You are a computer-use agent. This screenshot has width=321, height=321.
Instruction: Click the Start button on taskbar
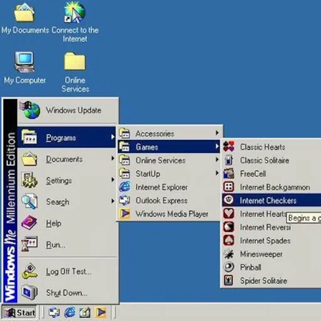tap(19, 313)
